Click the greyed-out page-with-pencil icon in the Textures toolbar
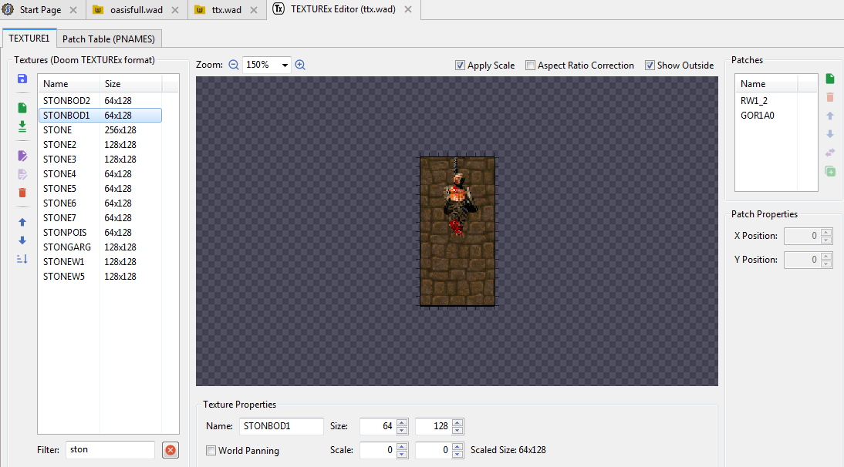This screenshot has height=467, width=844. point(22,174)
